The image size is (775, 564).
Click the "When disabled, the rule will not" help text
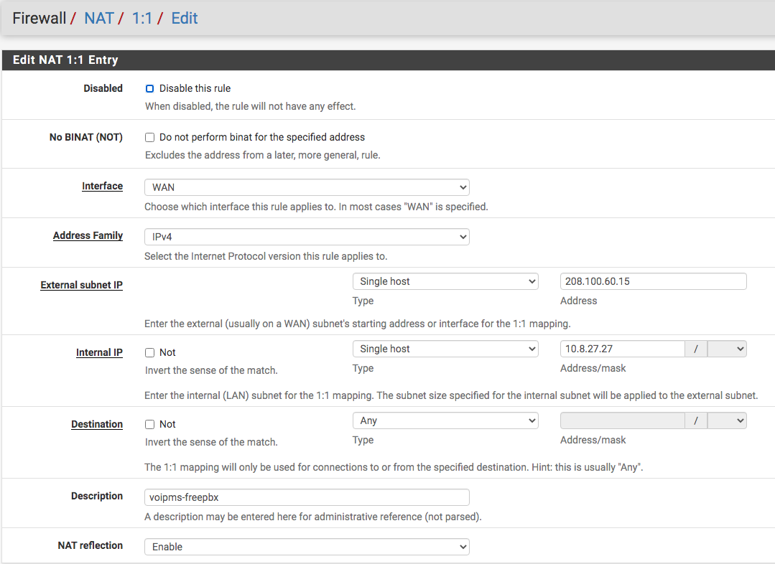[x=250, y=106]
